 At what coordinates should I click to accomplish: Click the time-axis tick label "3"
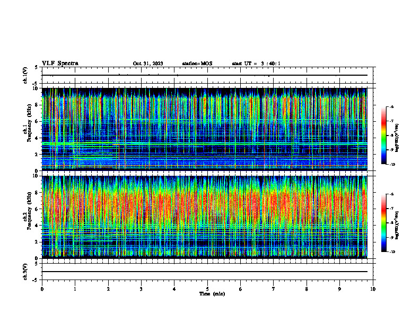click(141, 289)
